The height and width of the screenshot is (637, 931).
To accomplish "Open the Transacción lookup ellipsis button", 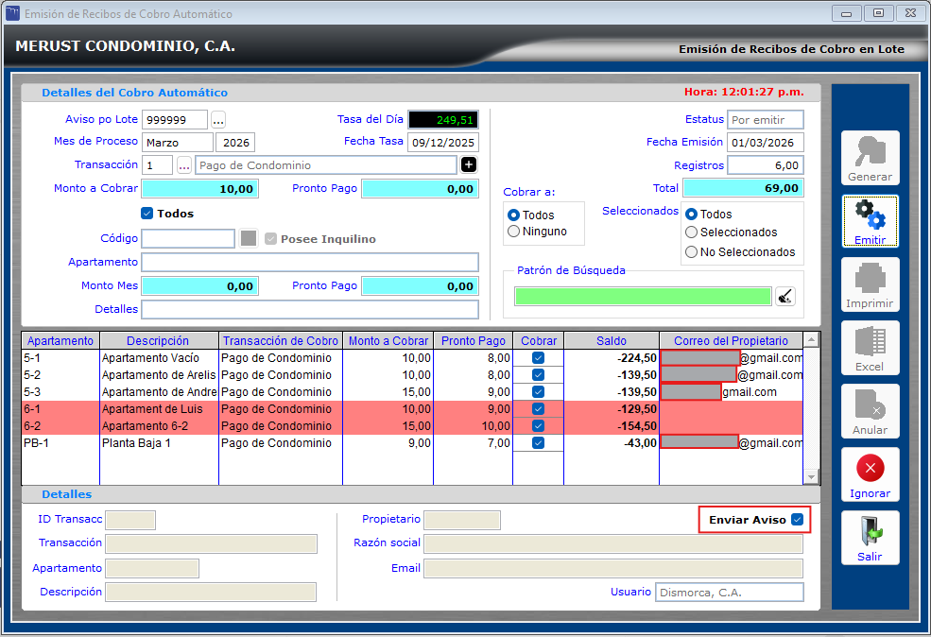I will coord(184,165).
